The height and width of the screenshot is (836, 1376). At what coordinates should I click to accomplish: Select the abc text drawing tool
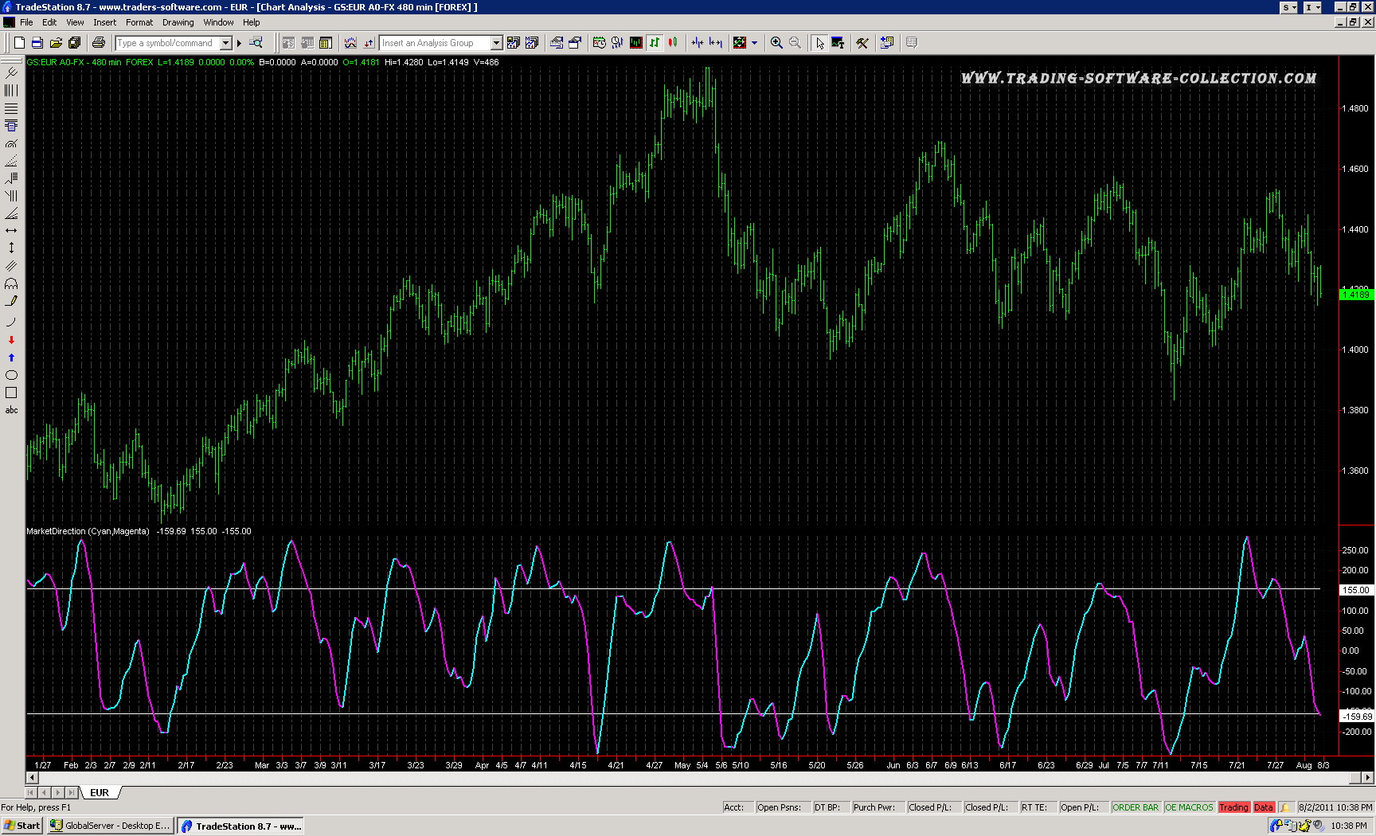[x=11, y=410]
